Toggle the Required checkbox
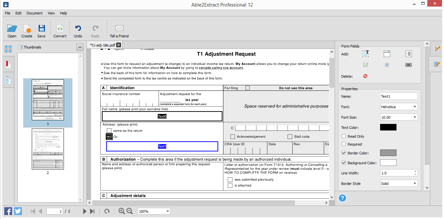444x219 pixels. pyautogui.click(x=344, y=144)
